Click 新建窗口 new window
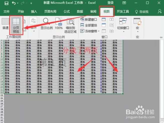 coord(89,19)
